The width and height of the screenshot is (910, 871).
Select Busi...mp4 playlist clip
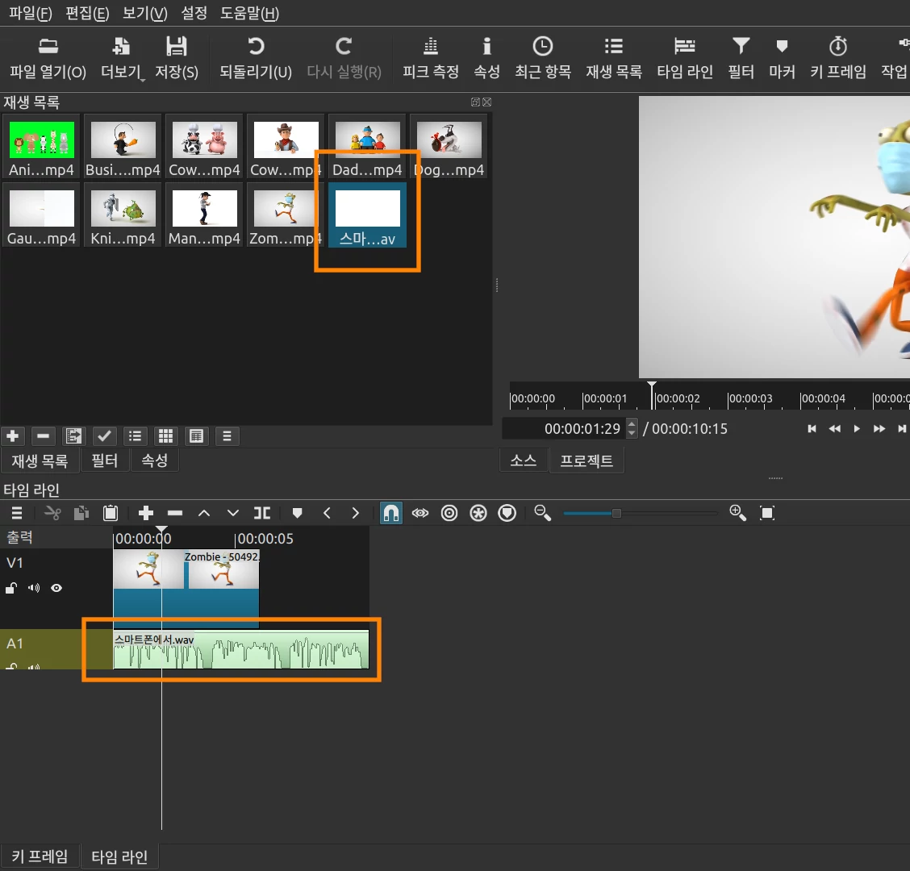point(123,147)
